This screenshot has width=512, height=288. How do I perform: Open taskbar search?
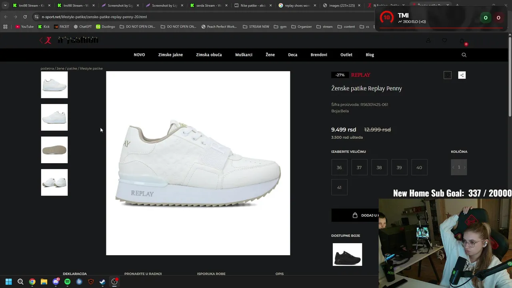click(20, 282)
